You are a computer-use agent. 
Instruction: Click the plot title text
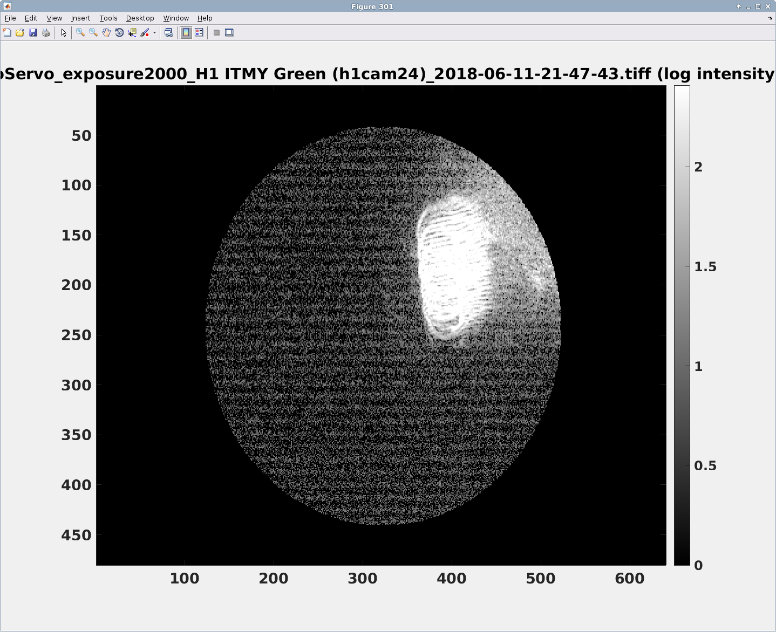pyautogui.click(x=388, y=73)
